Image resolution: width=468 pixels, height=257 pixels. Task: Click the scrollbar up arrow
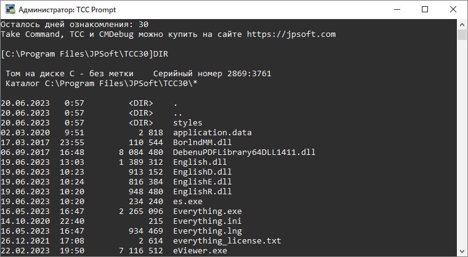pos(462,24)
